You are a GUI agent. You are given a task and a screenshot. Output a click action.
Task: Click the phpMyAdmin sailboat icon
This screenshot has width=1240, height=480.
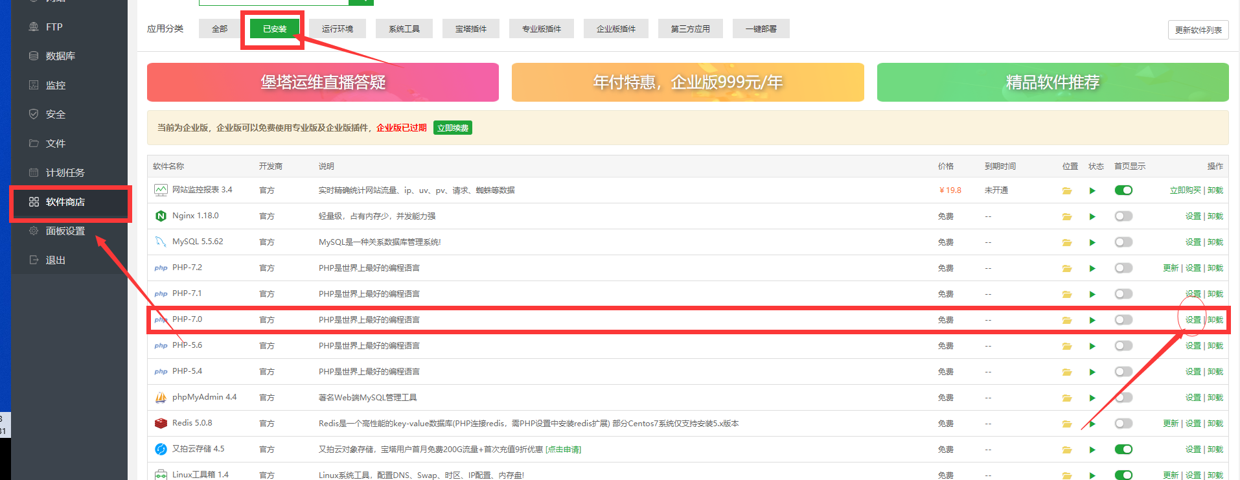click(161, 397)
